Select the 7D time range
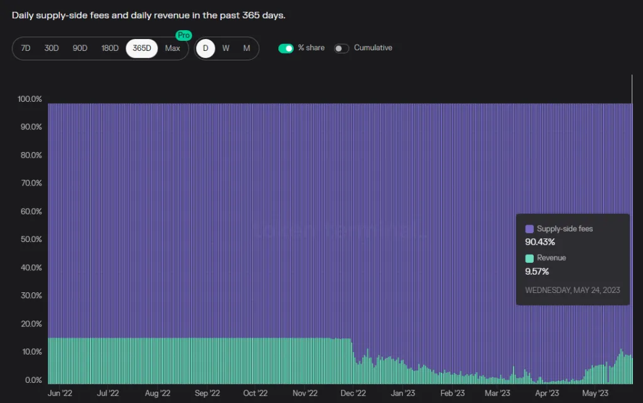The width and height of the screenshot is (643, 403). 26,48
